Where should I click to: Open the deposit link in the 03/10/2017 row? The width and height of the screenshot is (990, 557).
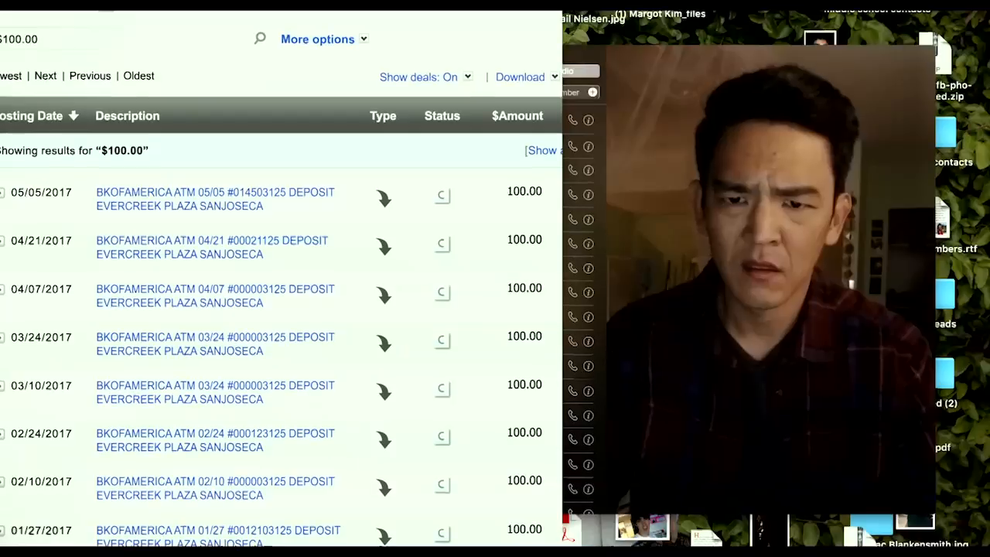(215, 392)
